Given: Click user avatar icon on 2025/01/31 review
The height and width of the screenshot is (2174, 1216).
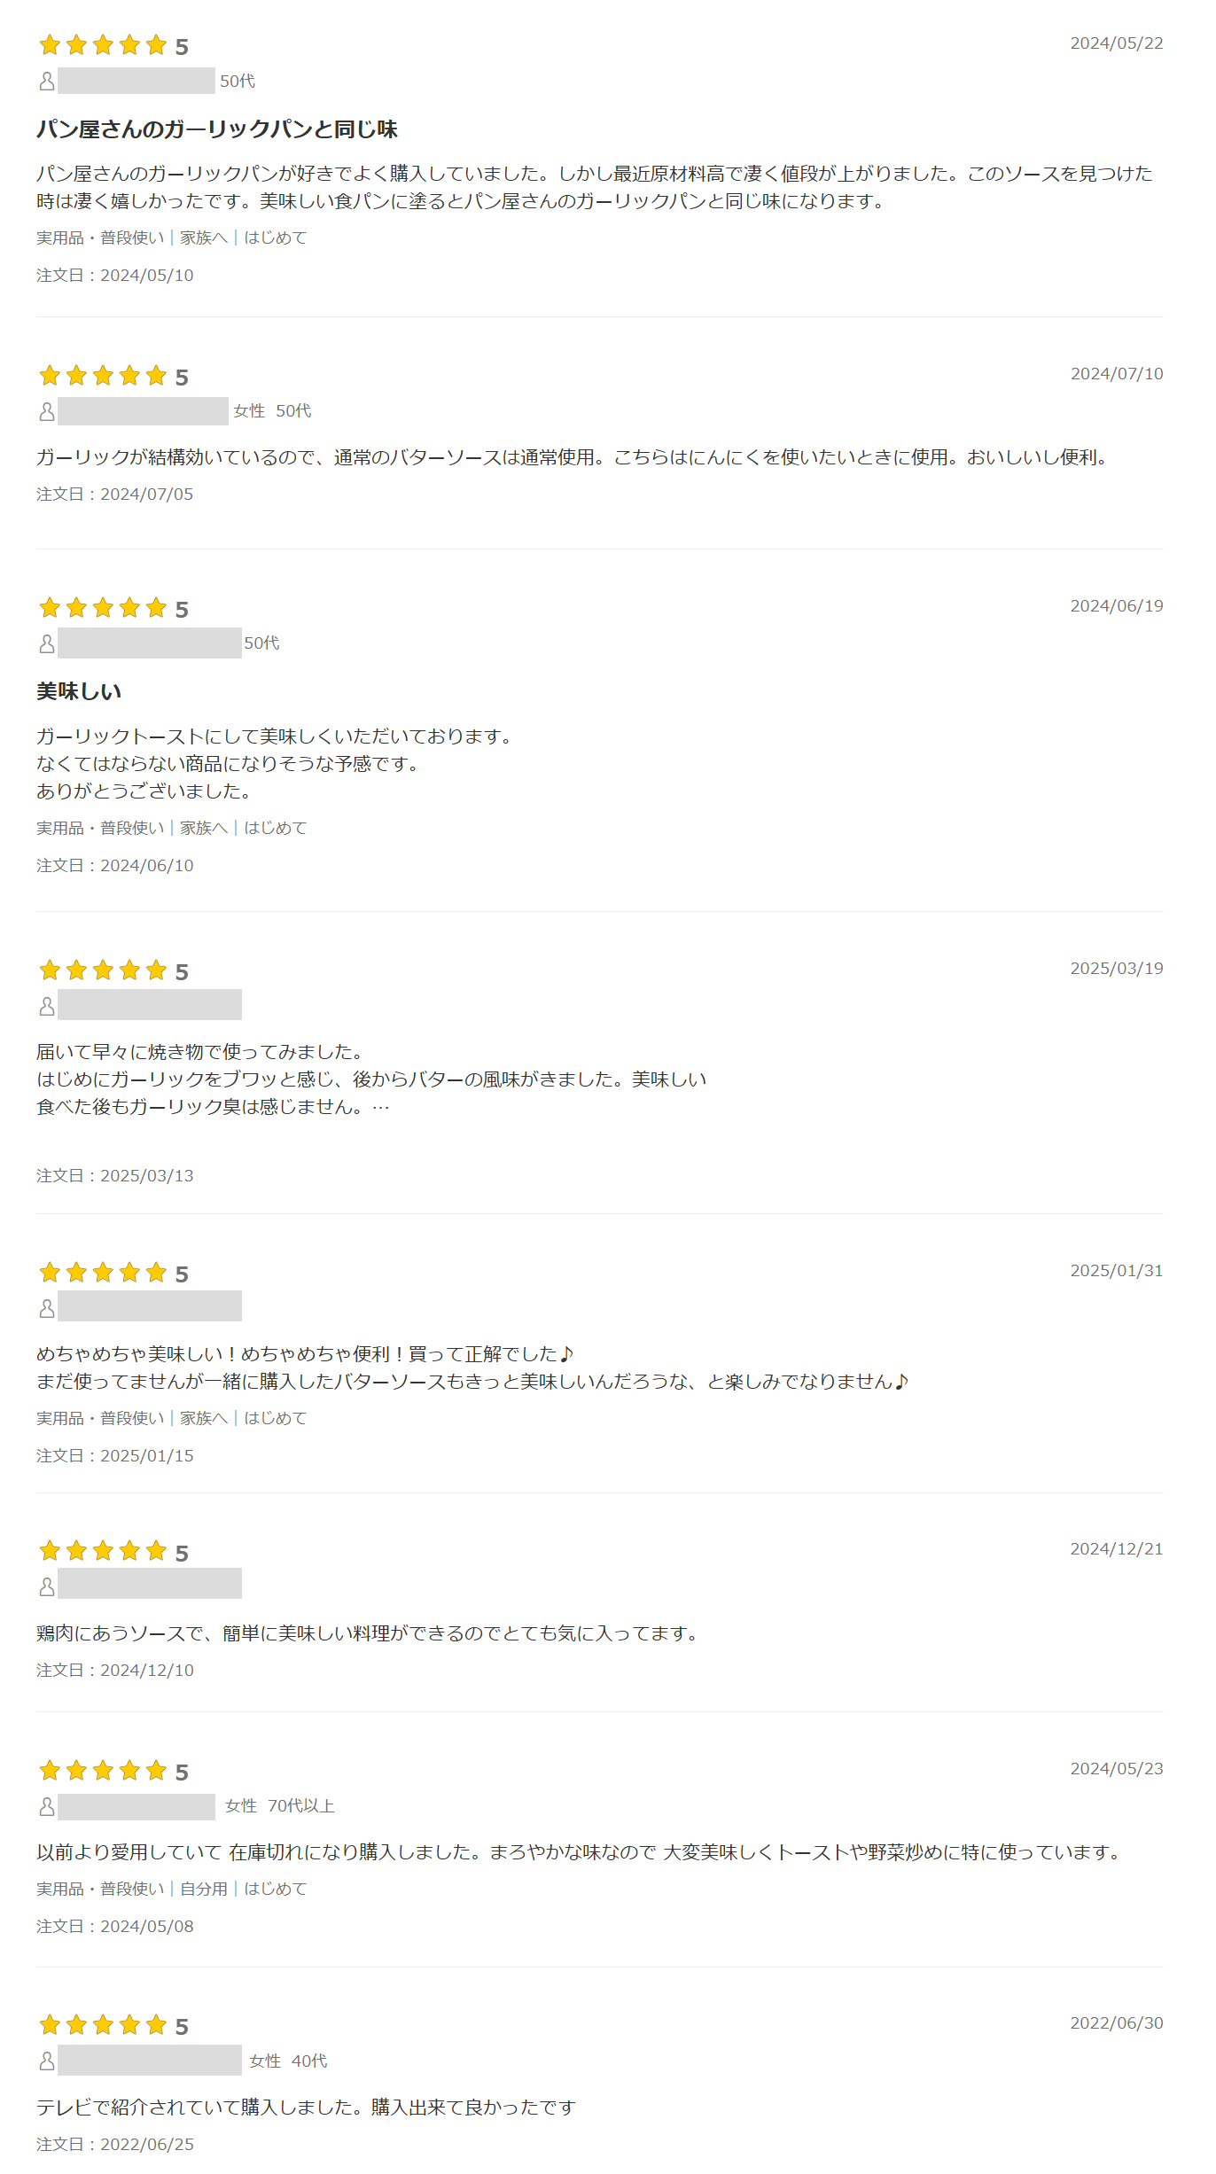Looking at the screenshot, I should pos(47,1308).
